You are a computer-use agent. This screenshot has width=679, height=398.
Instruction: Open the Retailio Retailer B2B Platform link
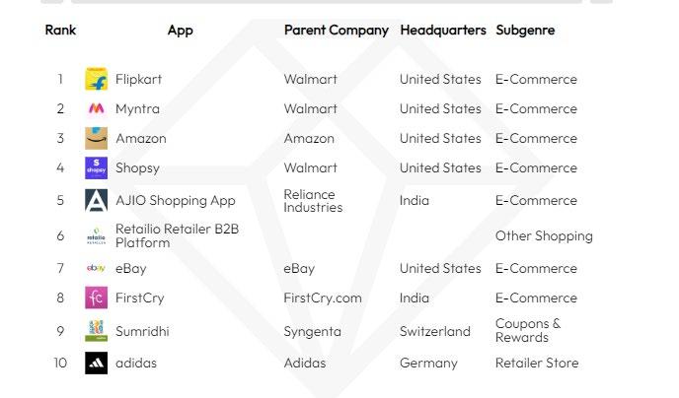177,235
